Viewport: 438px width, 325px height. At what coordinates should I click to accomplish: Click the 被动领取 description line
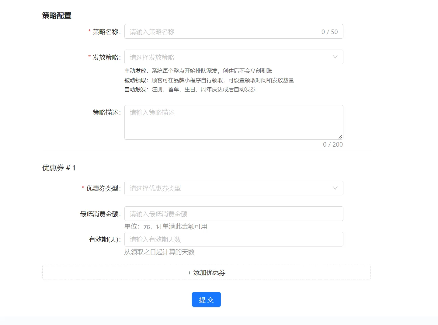[x=209, y=80]
